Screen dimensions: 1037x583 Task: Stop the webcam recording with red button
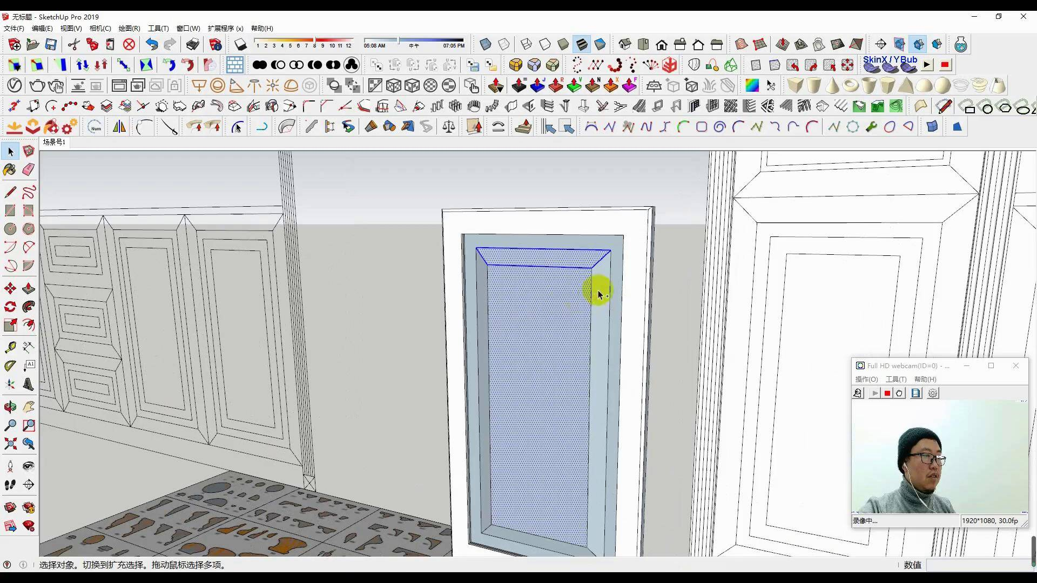coord(887,394)
